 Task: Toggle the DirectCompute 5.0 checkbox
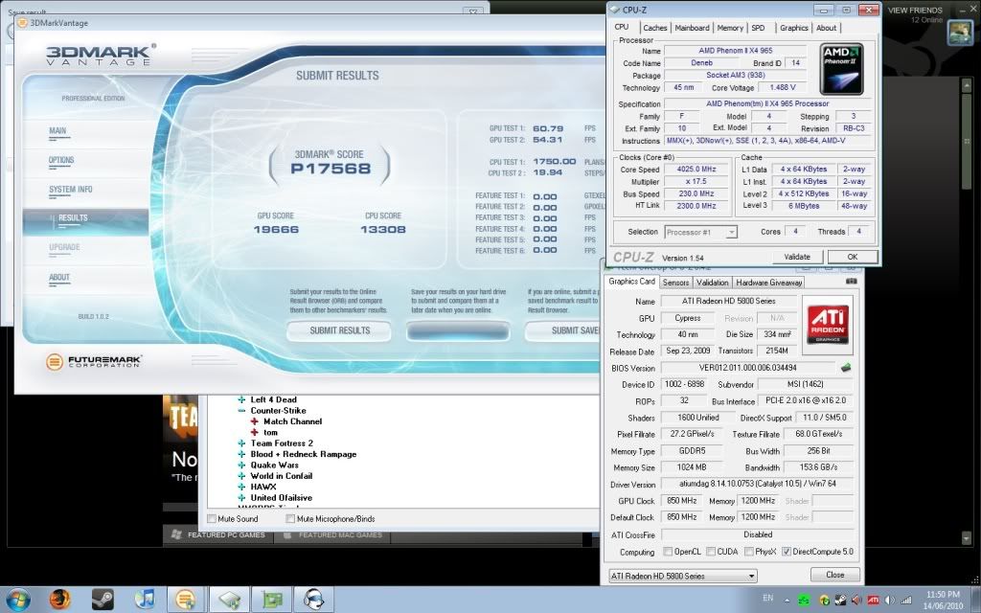787,552
